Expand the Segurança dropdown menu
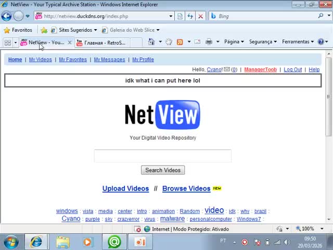Screen dimensions: 333x250 [263, 42]
